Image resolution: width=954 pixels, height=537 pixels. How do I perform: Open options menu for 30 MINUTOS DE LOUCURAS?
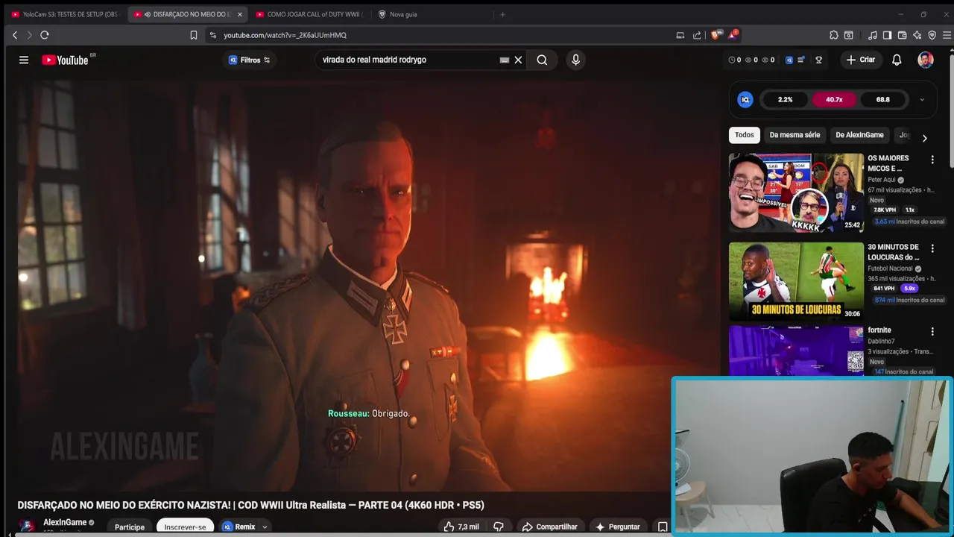point(932,248)
